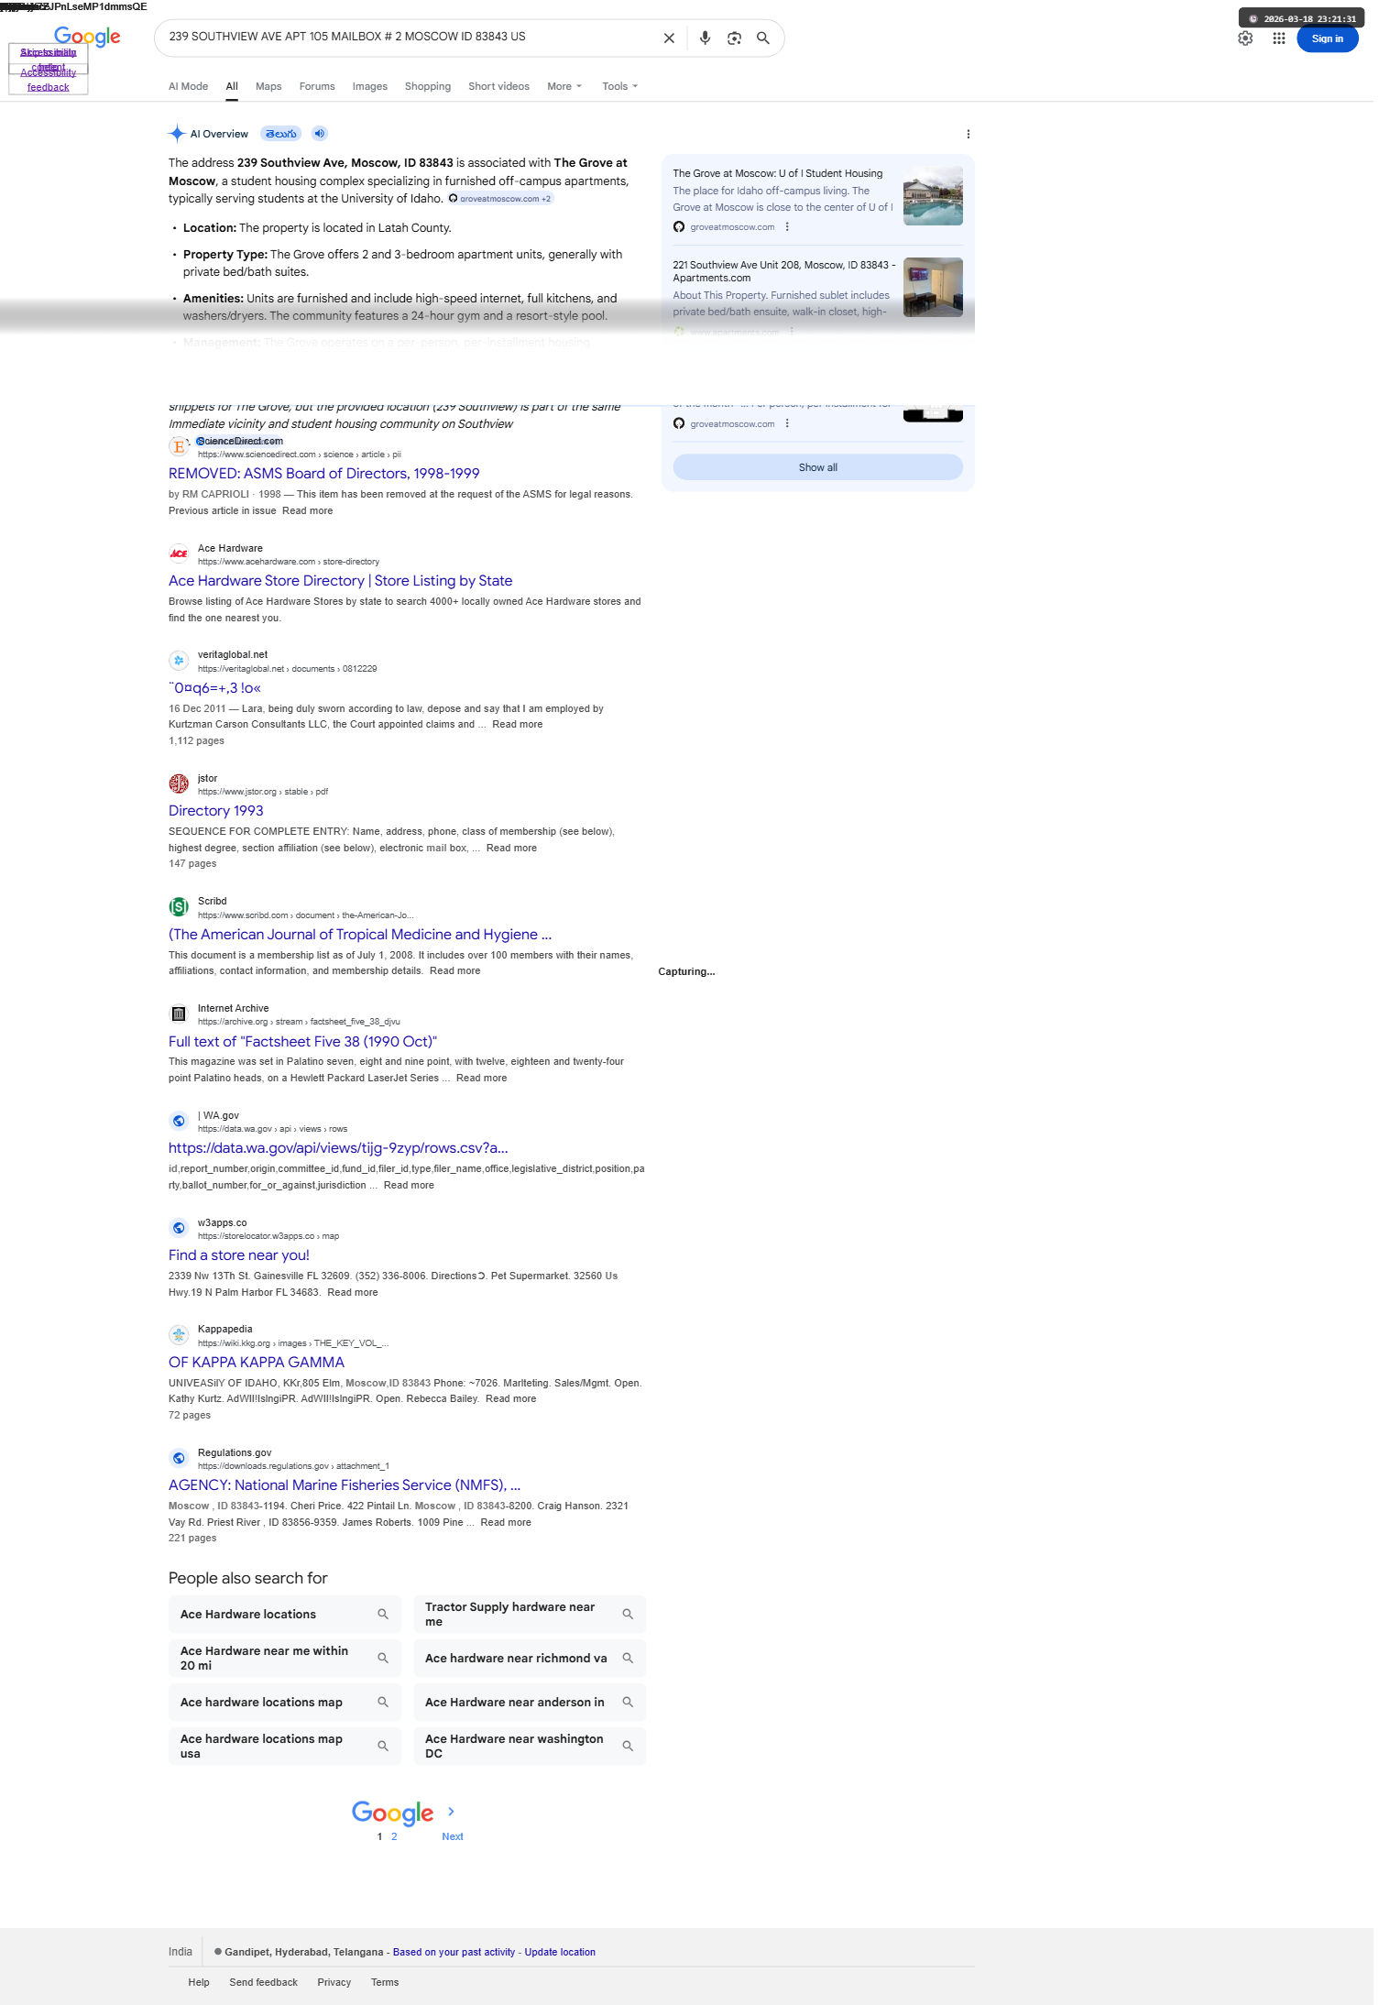Open Directory 1993 jstor result
The width and height of the screenshot is (1390, 2005).
point(215,811)
